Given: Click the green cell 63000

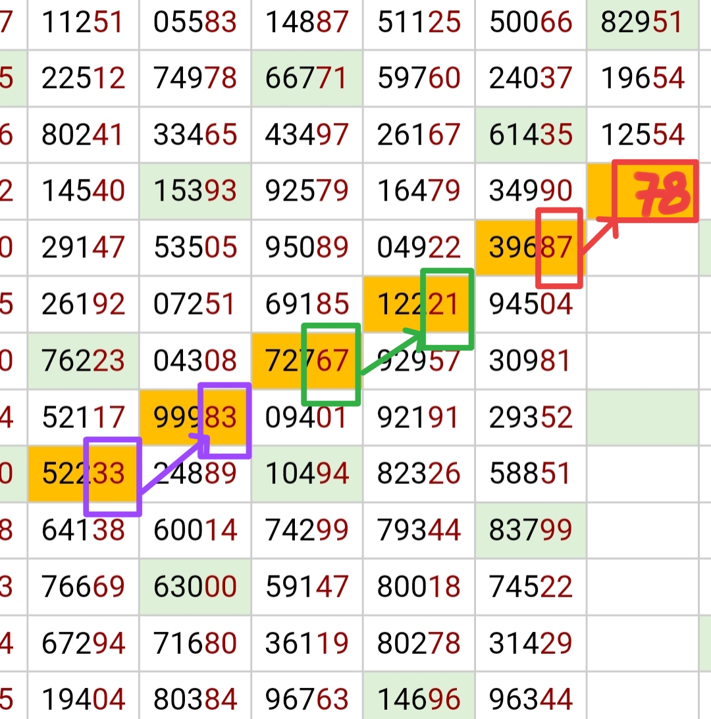Looking at the screenshot, I should pyautogui.click(x=195, y=587).
